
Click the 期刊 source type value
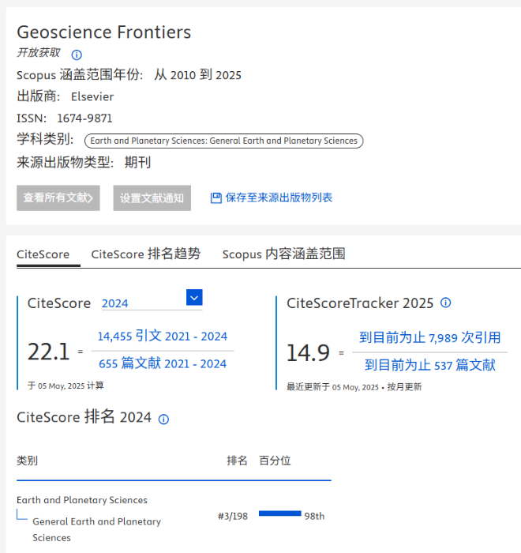click(138, 163)
